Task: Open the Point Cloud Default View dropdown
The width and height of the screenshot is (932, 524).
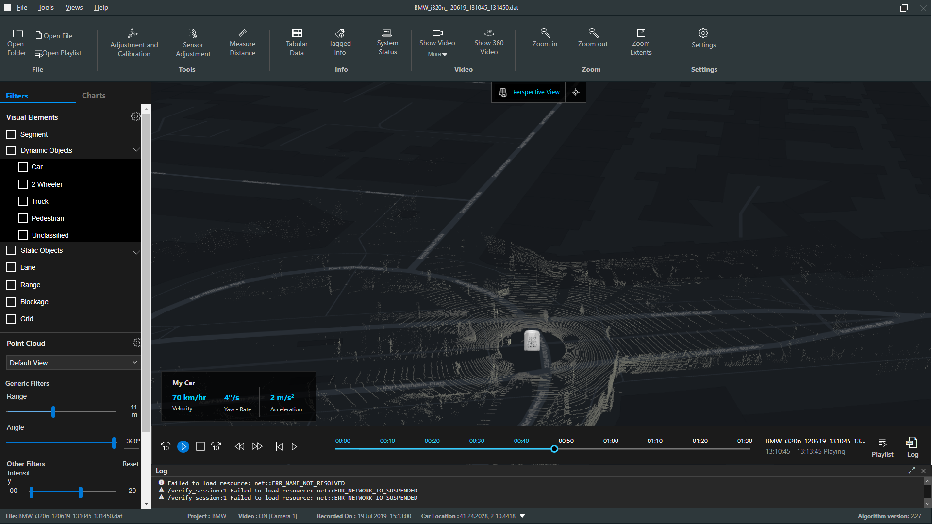Action: (x=72, y=363)
